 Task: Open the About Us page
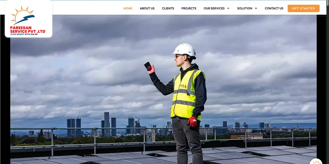click(x=147, y=9)
